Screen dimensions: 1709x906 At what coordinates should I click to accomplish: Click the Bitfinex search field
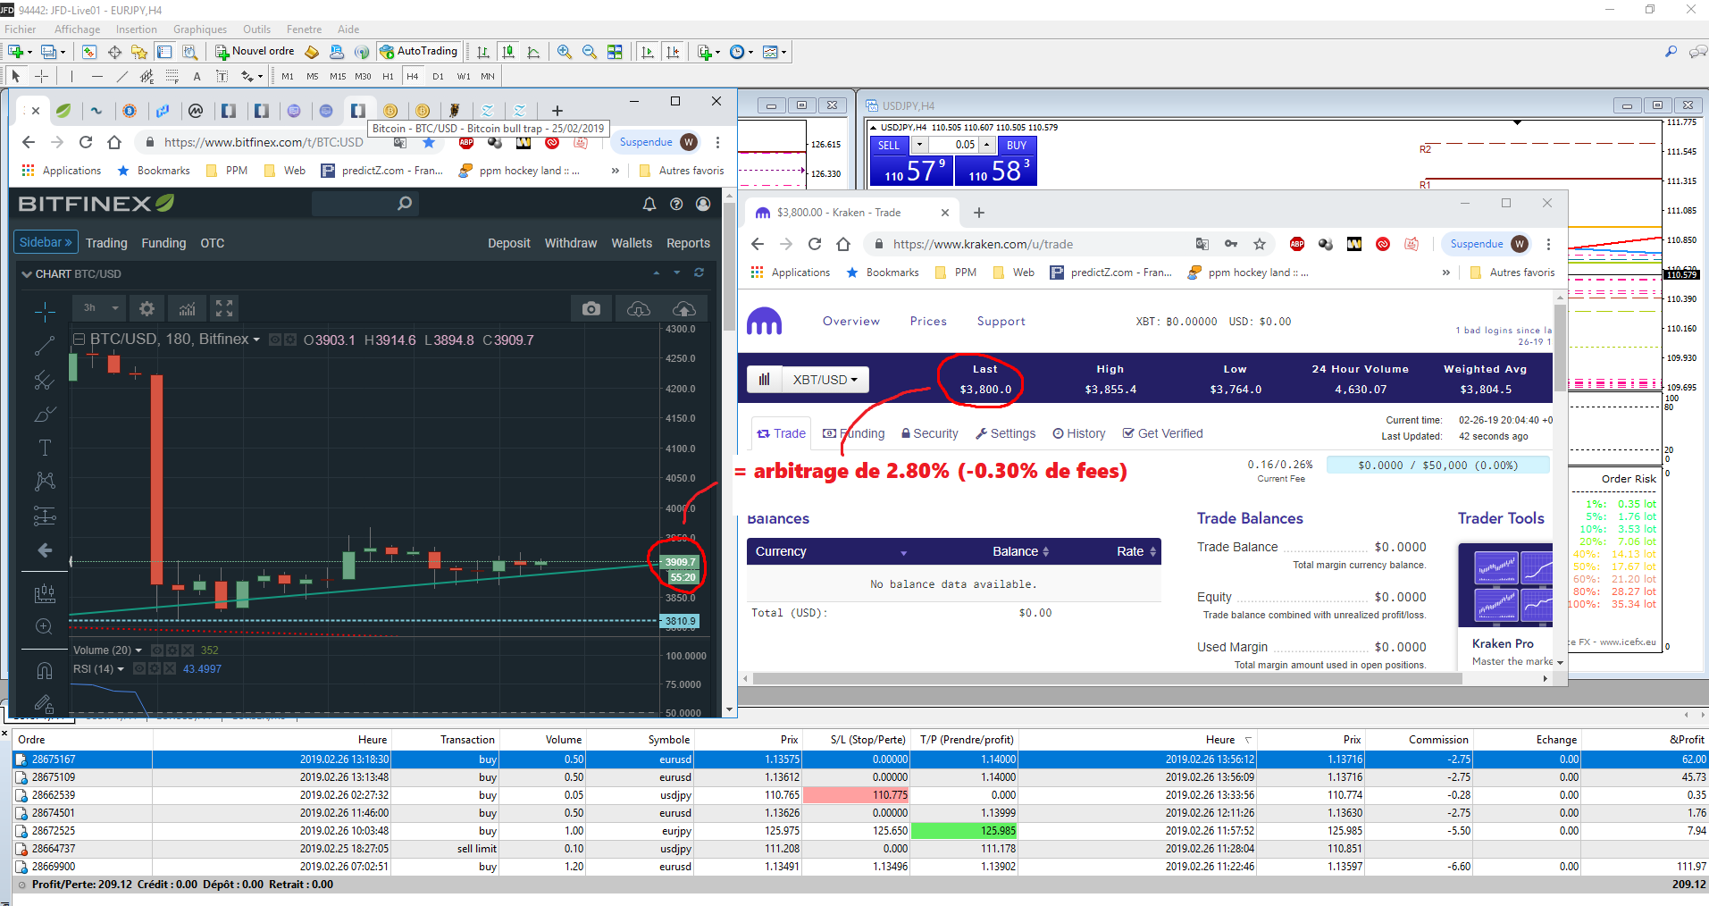(x=364, y=204)
